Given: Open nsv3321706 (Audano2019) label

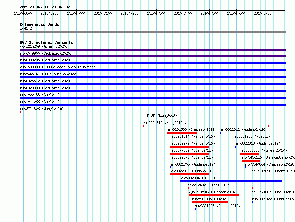Looking at the screenshot, I should point(217,206).
